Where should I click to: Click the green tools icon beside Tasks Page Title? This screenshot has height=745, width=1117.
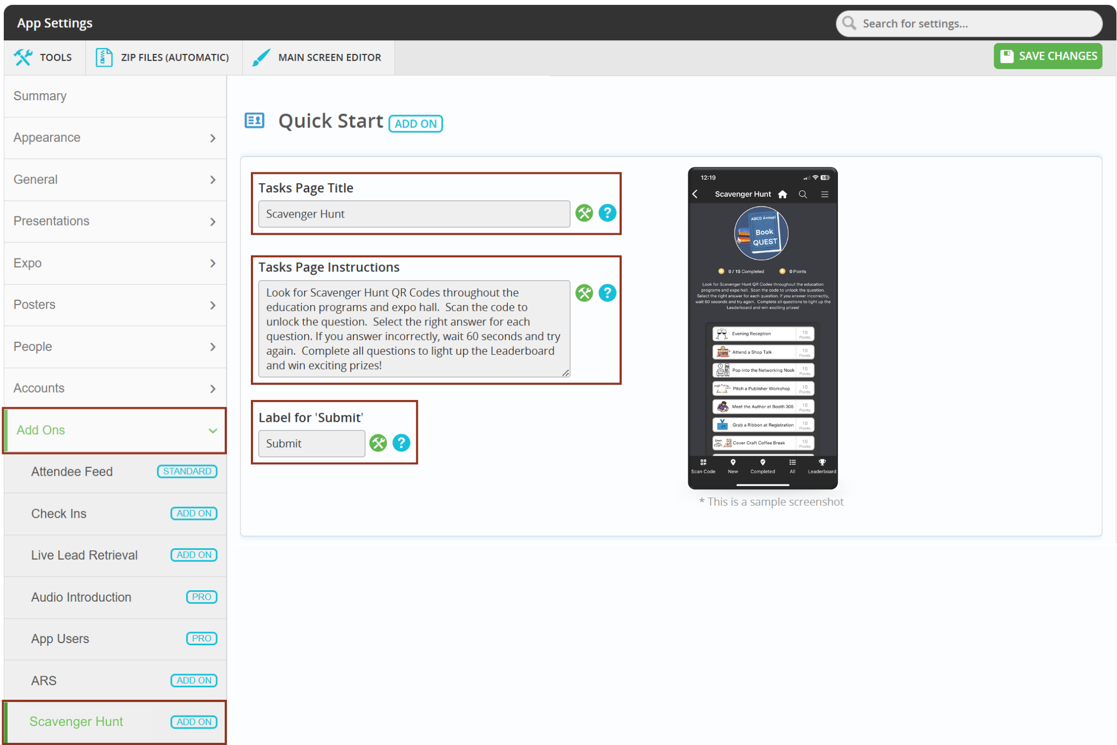click(584, 213)
